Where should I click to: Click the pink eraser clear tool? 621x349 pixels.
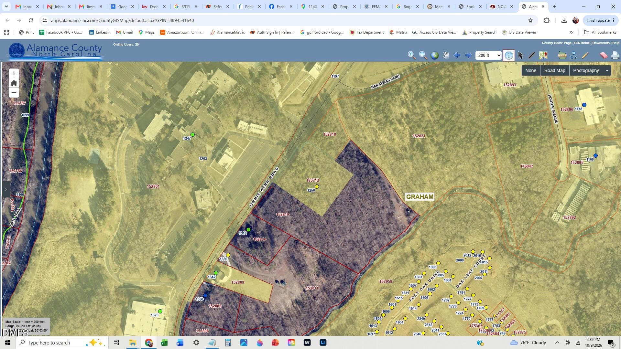604,55
